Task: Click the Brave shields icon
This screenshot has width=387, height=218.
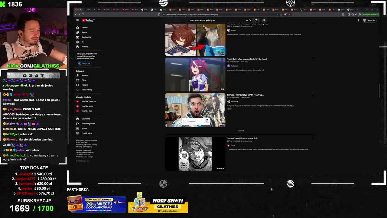Action: (285, 15)
